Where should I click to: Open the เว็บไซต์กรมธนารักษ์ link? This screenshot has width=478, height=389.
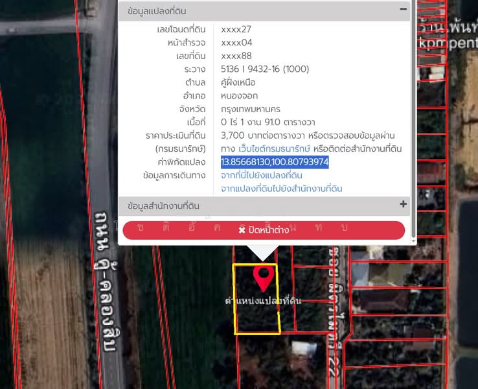274,149
